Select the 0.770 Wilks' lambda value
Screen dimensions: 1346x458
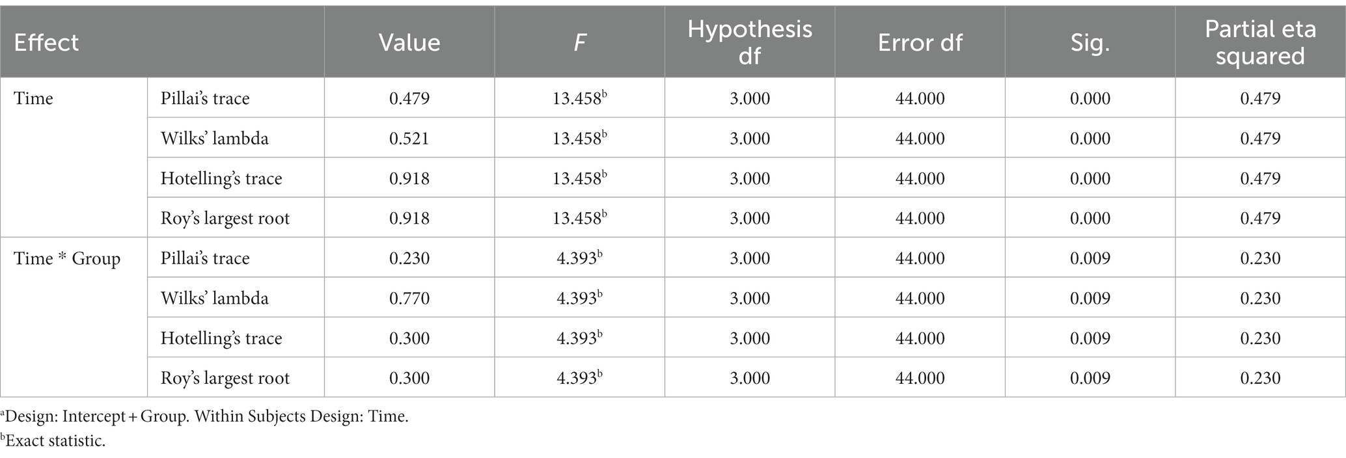(409, 298)
